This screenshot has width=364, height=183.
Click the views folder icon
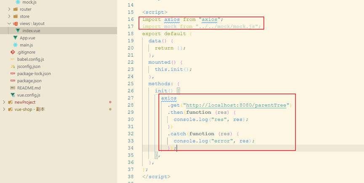16,24
